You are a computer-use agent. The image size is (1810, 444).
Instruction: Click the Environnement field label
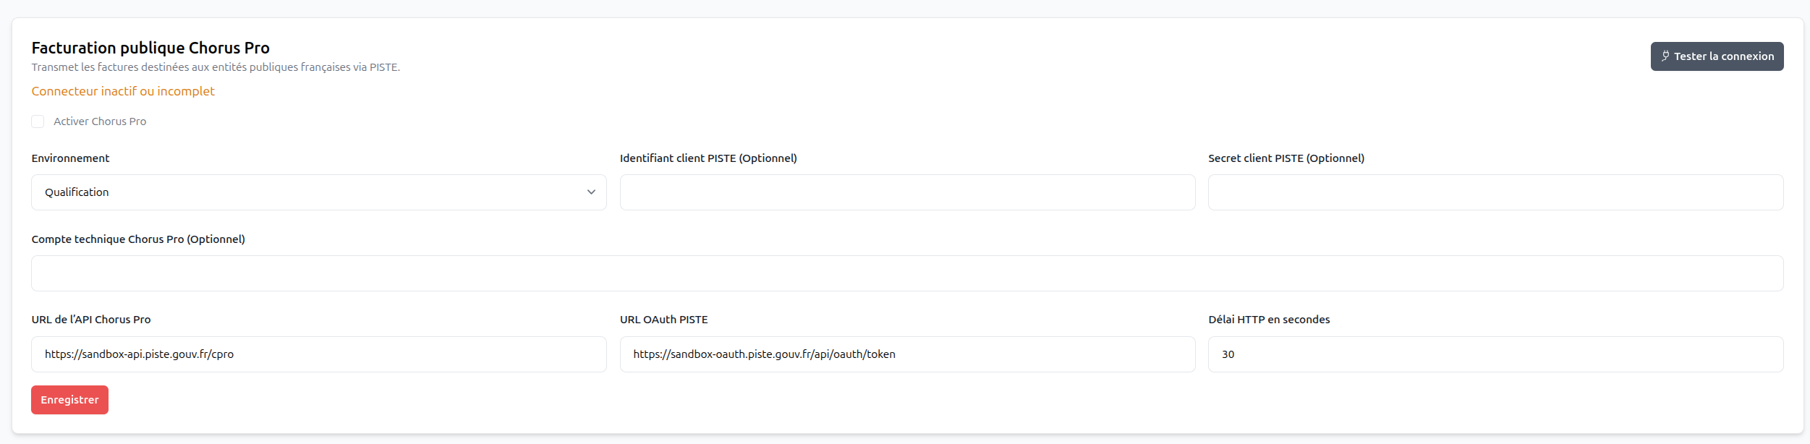pyautogui.click(x=70, y=158)
